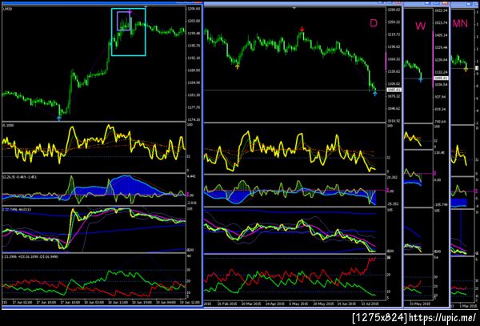Click the blue up arrow on the W chart
Screen dimensions: 480x326
tap(421, 79)
